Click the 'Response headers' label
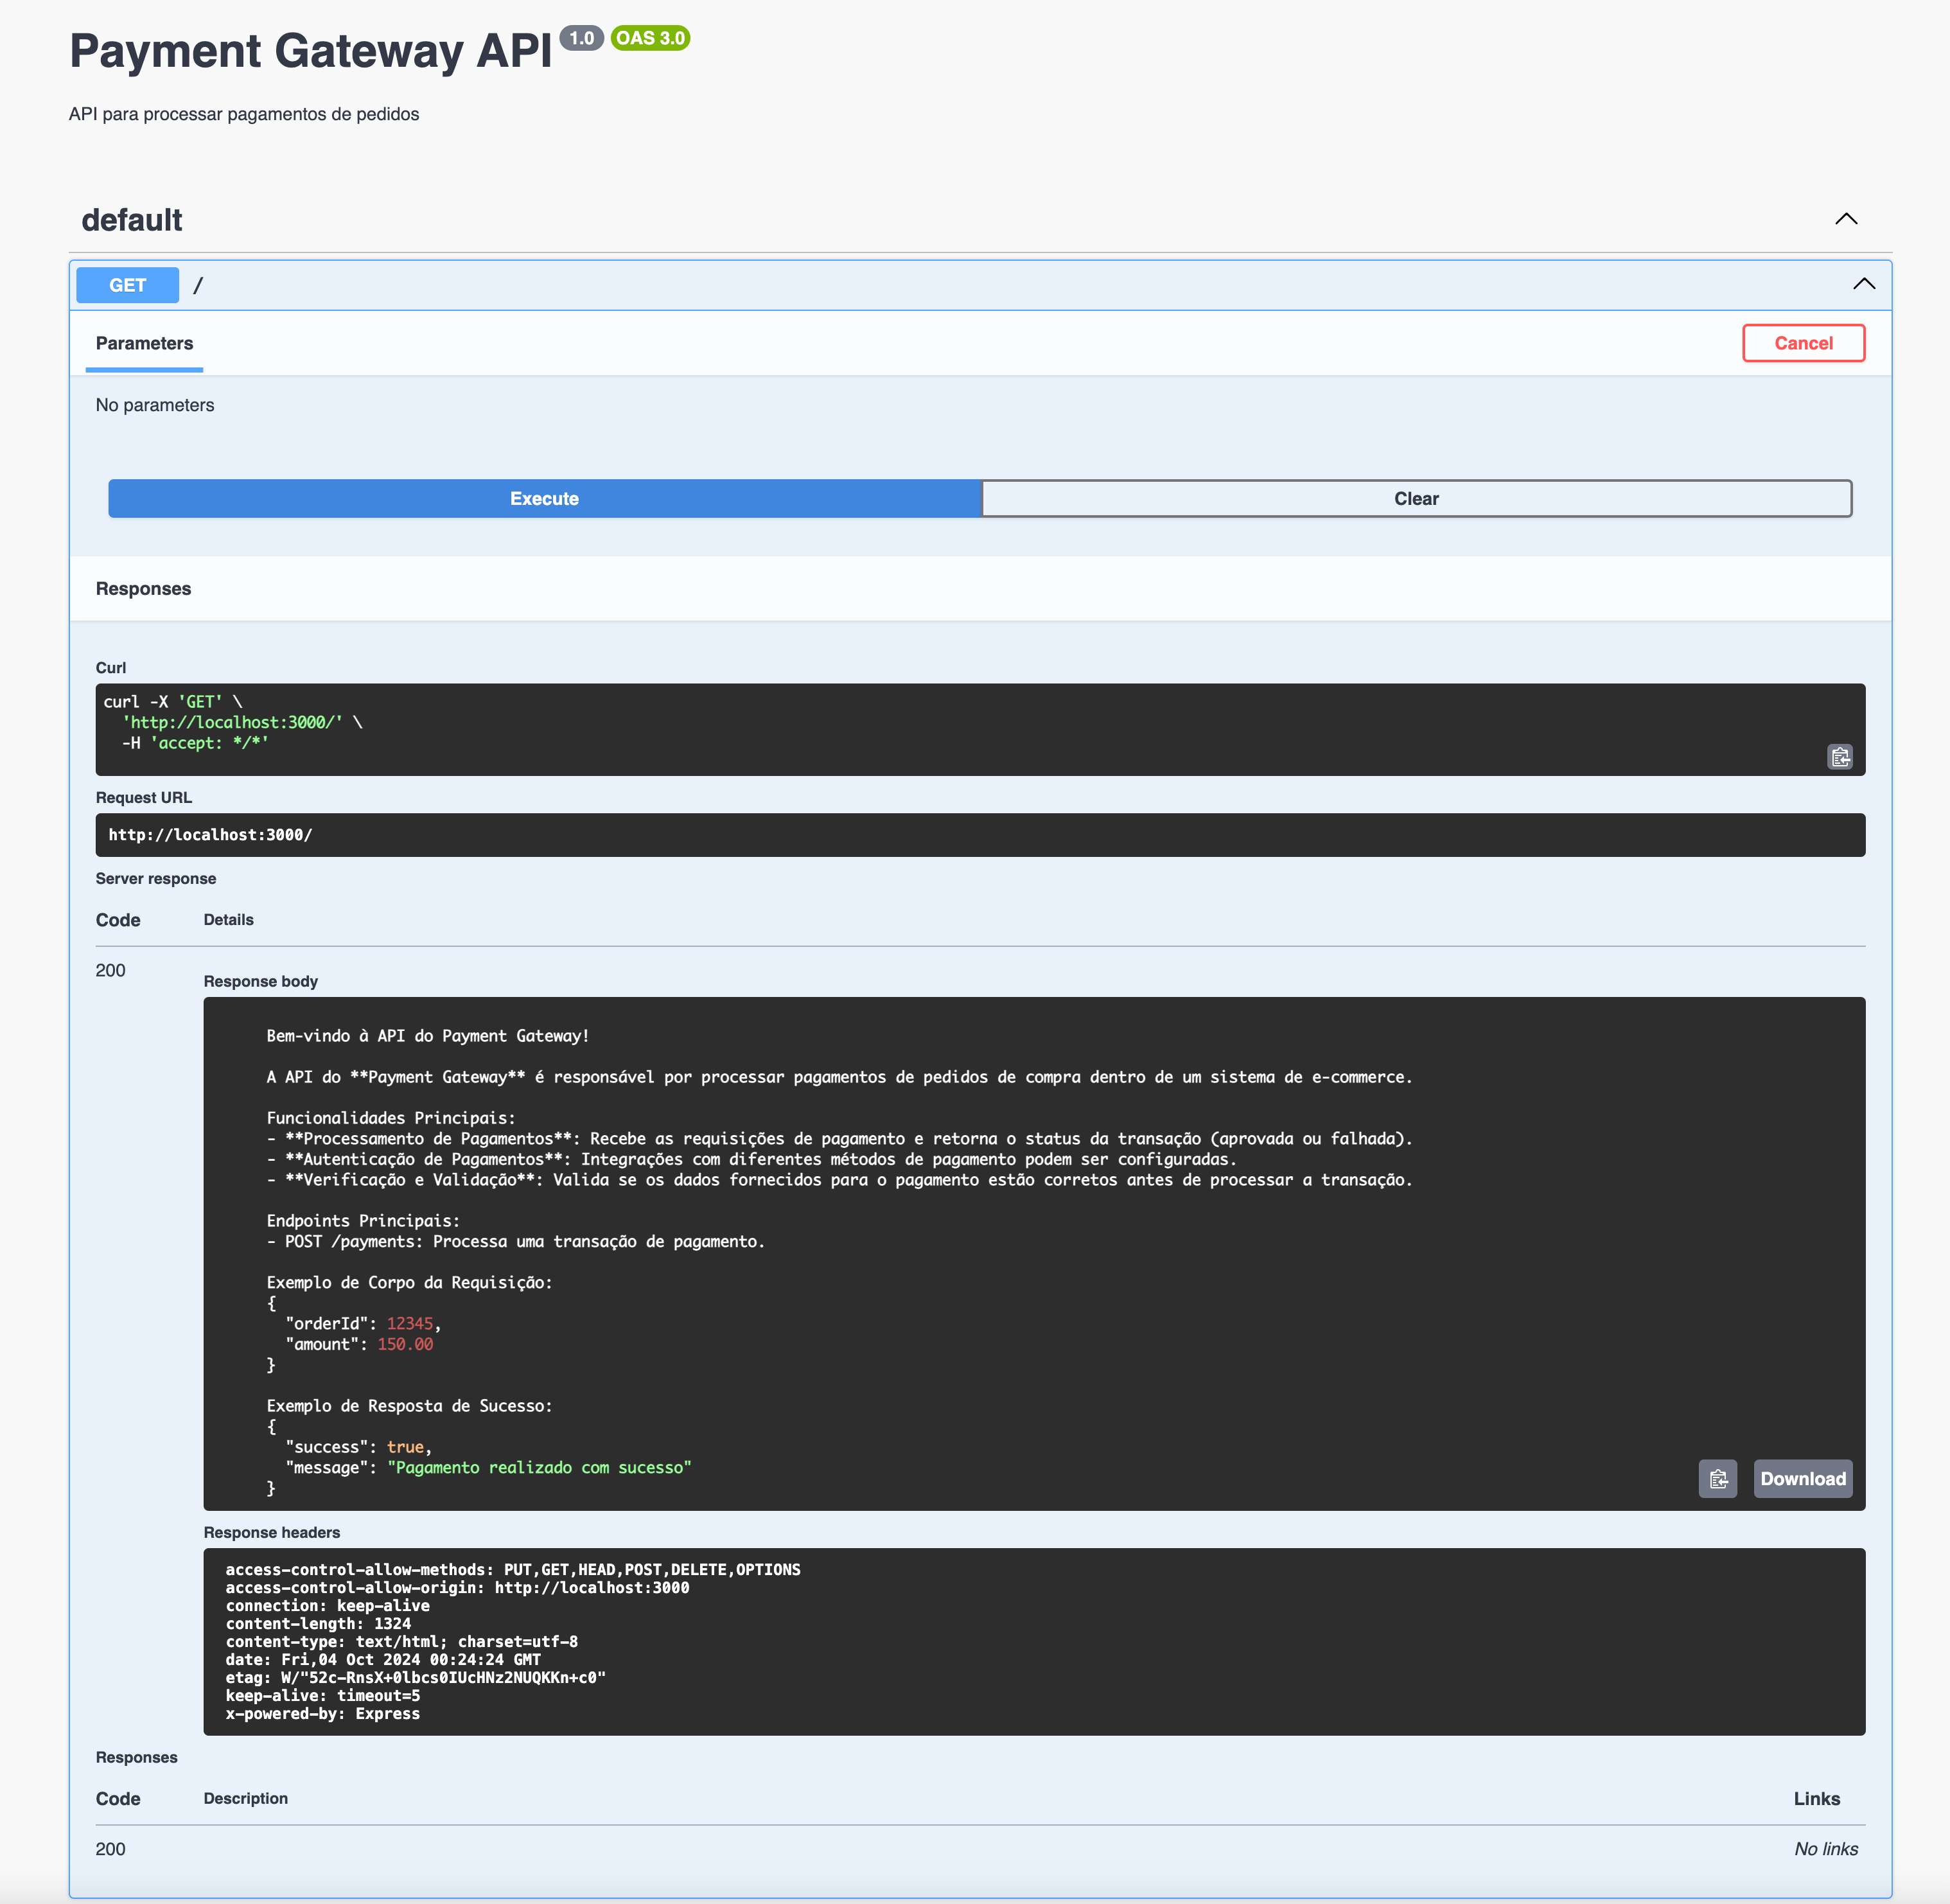 272,1532
